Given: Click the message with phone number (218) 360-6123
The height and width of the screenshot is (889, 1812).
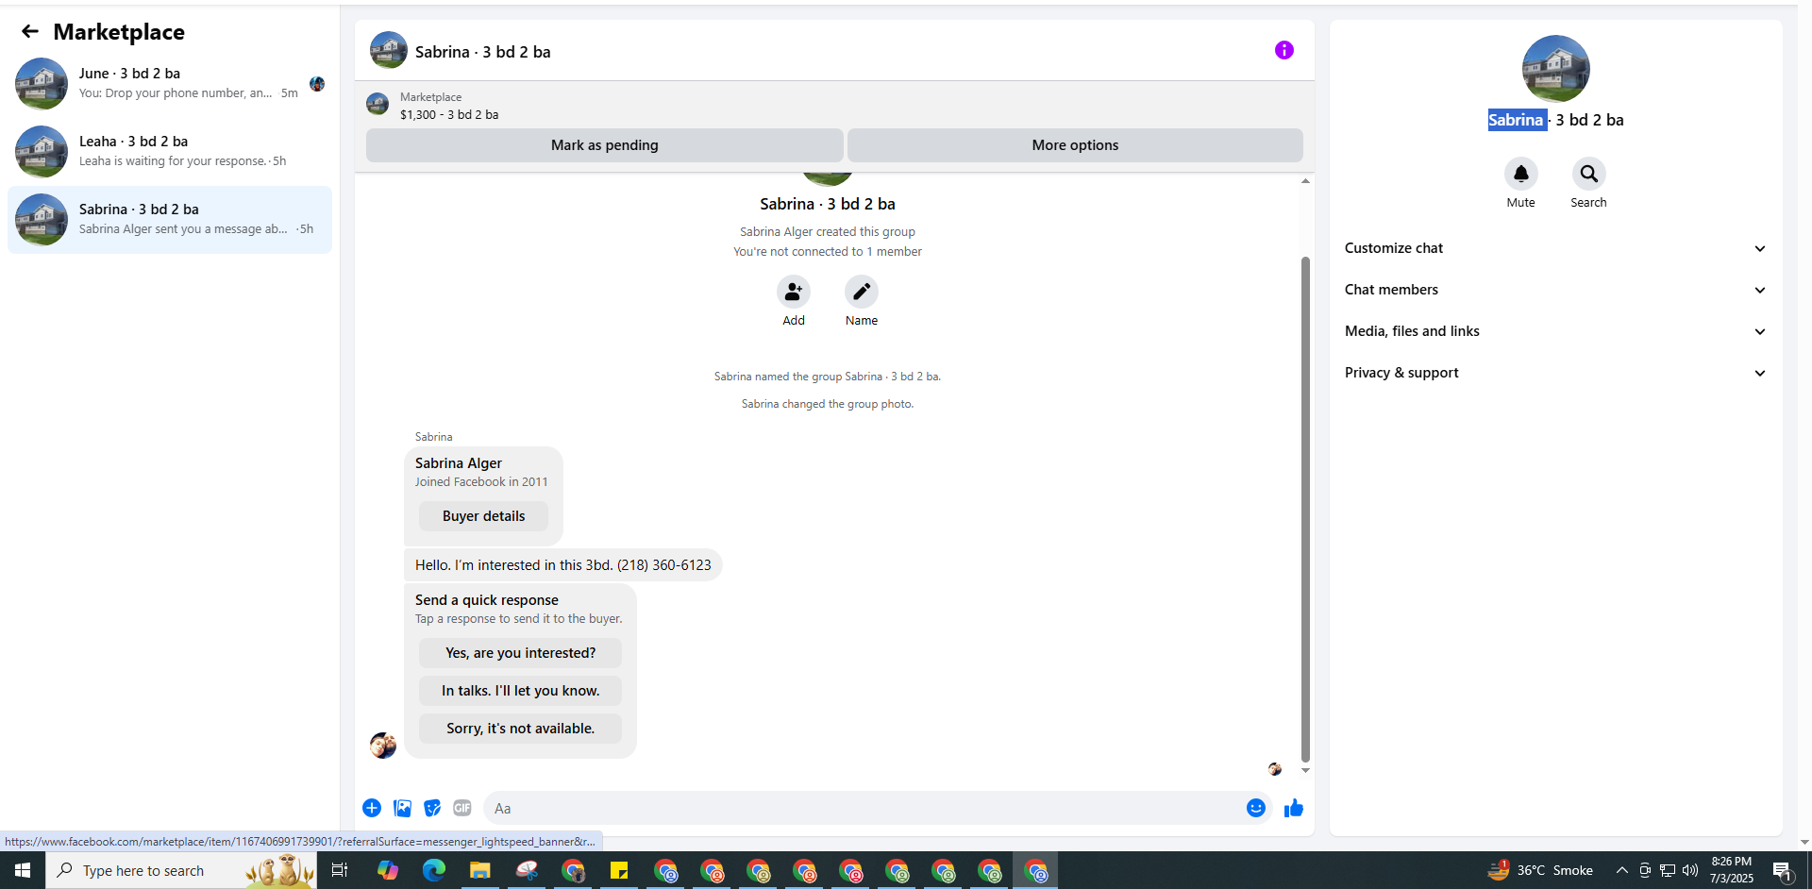Looking at the screenshot, I should pos(563,565).
